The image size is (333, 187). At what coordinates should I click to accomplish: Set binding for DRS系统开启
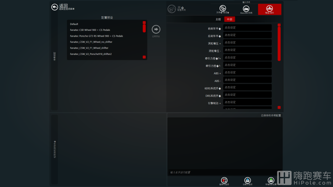[x=247, y=95]
